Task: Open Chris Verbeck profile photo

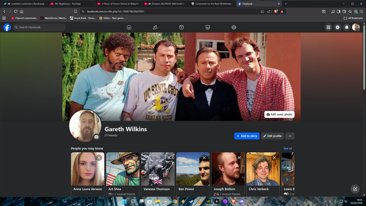Action: coord(263,169)
